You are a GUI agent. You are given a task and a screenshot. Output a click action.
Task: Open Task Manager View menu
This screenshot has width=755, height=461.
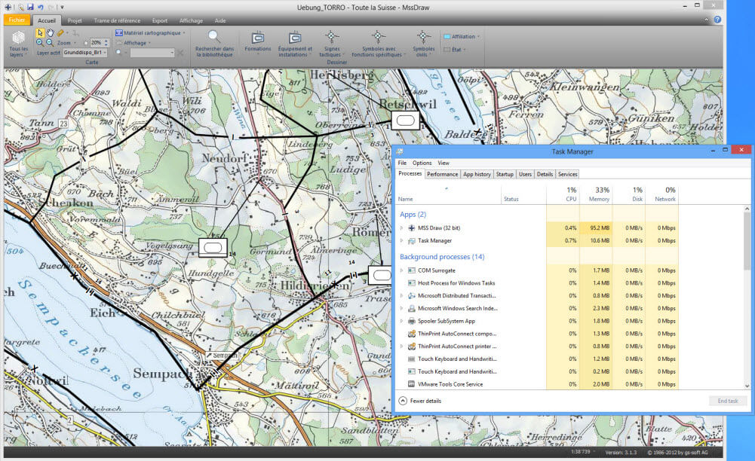tap(443, 163)
